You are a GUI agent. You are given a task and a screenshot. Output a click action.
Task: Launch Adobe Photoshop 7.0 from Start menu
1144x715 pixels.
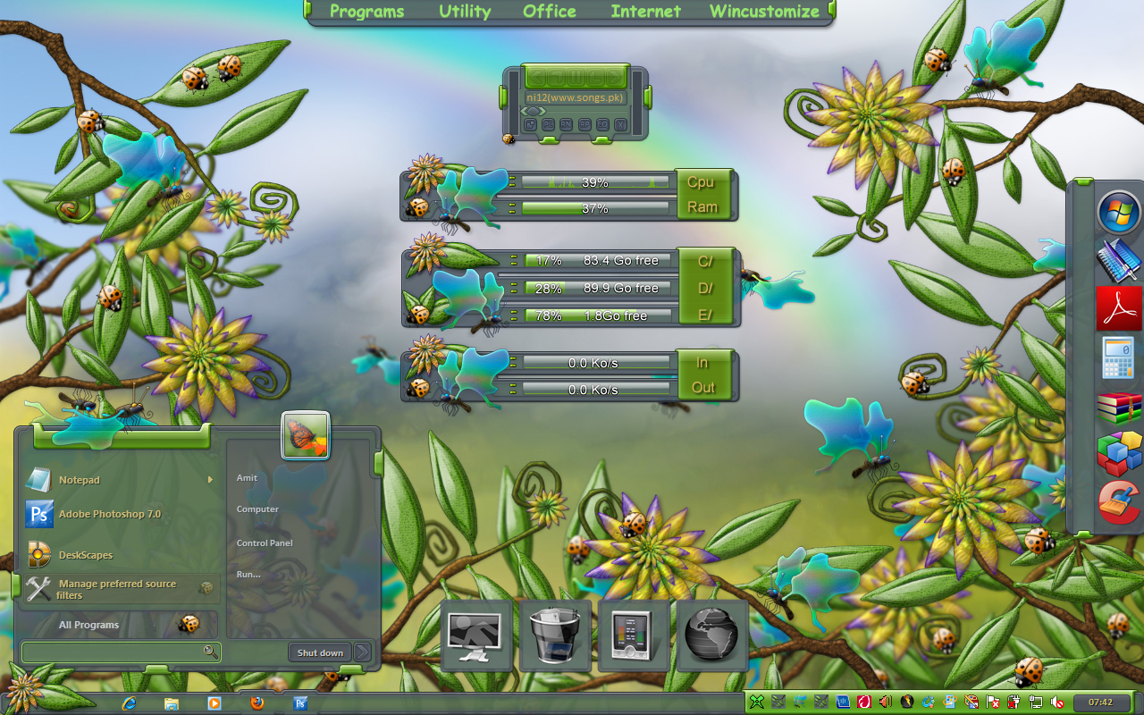[x=109, y=515]
